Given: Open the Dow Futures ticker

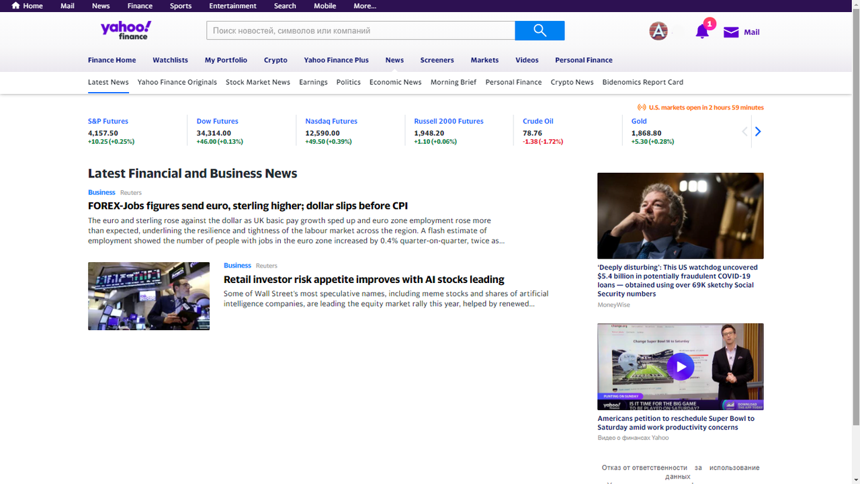Looking at the screenshot, I should [x=217, y=121].
